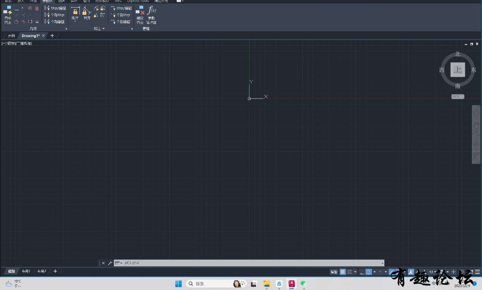The height and width of the screenshot is (290, 482).
Task: Toggle object snap tracking in status bar
Action: [x=392, y=272]
